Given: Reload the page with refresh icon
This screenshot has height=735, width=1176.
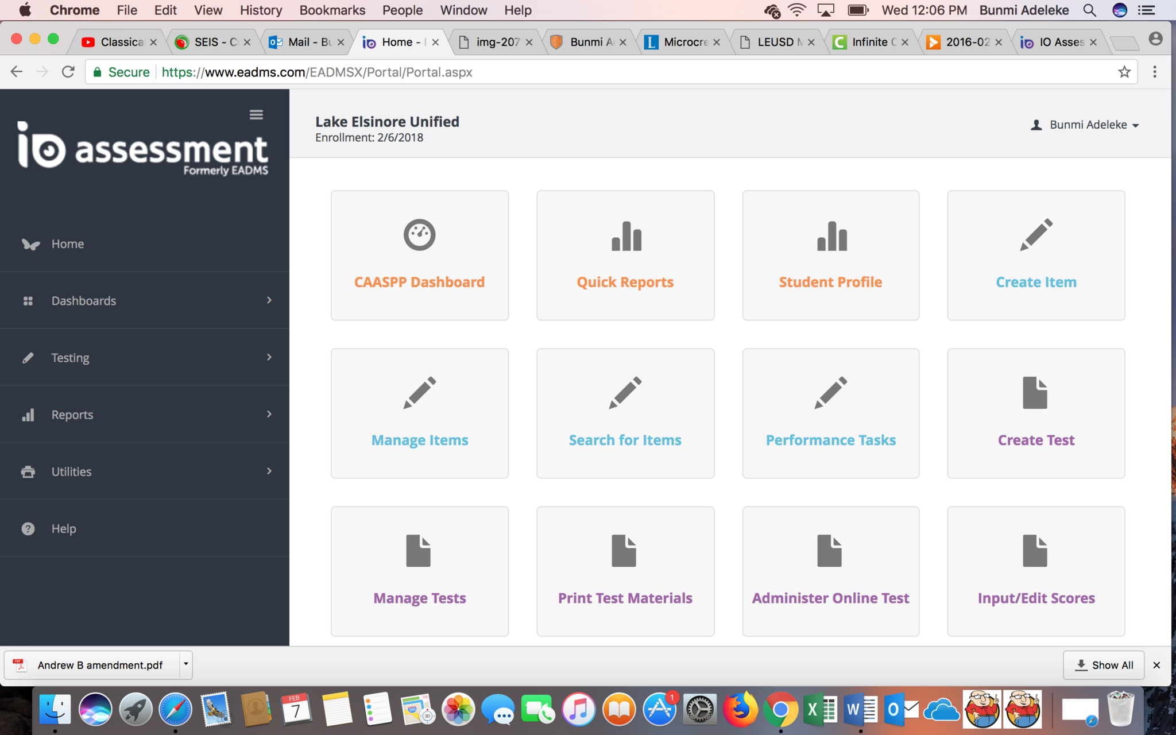Looking at the screenshot, I should click(x=68, y=72).
